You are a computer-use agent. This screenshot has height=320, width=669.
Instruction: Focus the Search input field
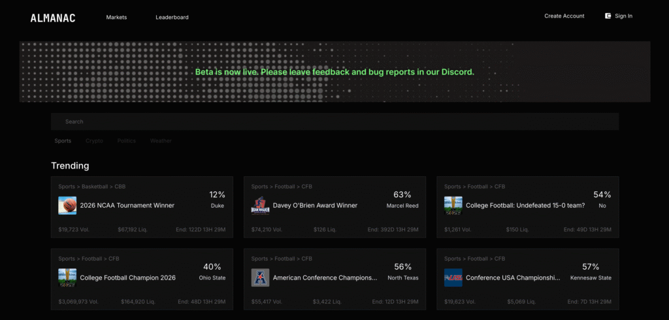(334, 121)
